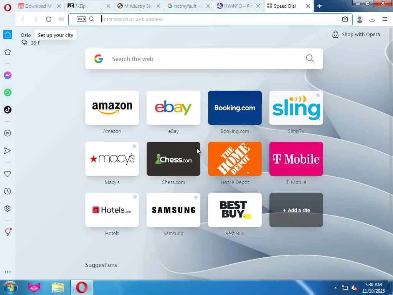This screenshot has height=295, width=393.
Task: Open the Booking.com speed dial tile
Action: [x=235, y=108]
